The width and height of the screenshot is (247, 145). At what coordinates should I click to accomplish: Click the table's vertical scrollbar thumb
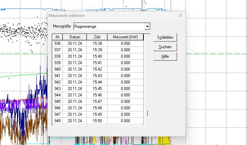(x=147, y=113)
